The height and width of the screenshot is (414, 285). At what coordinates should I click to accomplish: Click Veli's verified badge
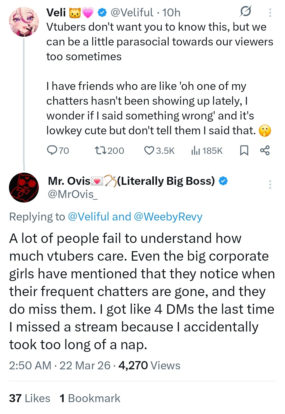coord(102,12)
